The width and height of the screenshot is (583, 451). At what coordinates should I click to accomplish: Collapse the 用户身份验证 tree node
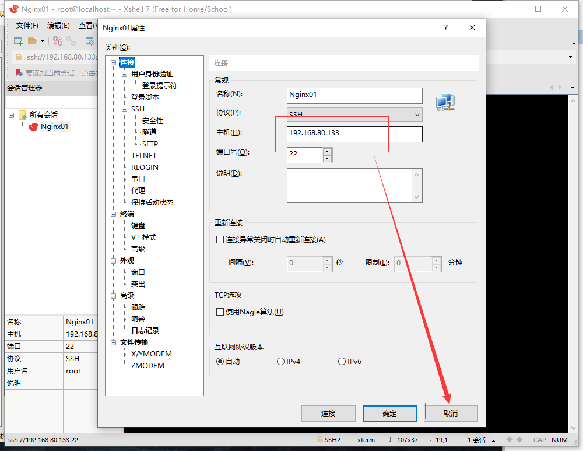pos(125,75)
